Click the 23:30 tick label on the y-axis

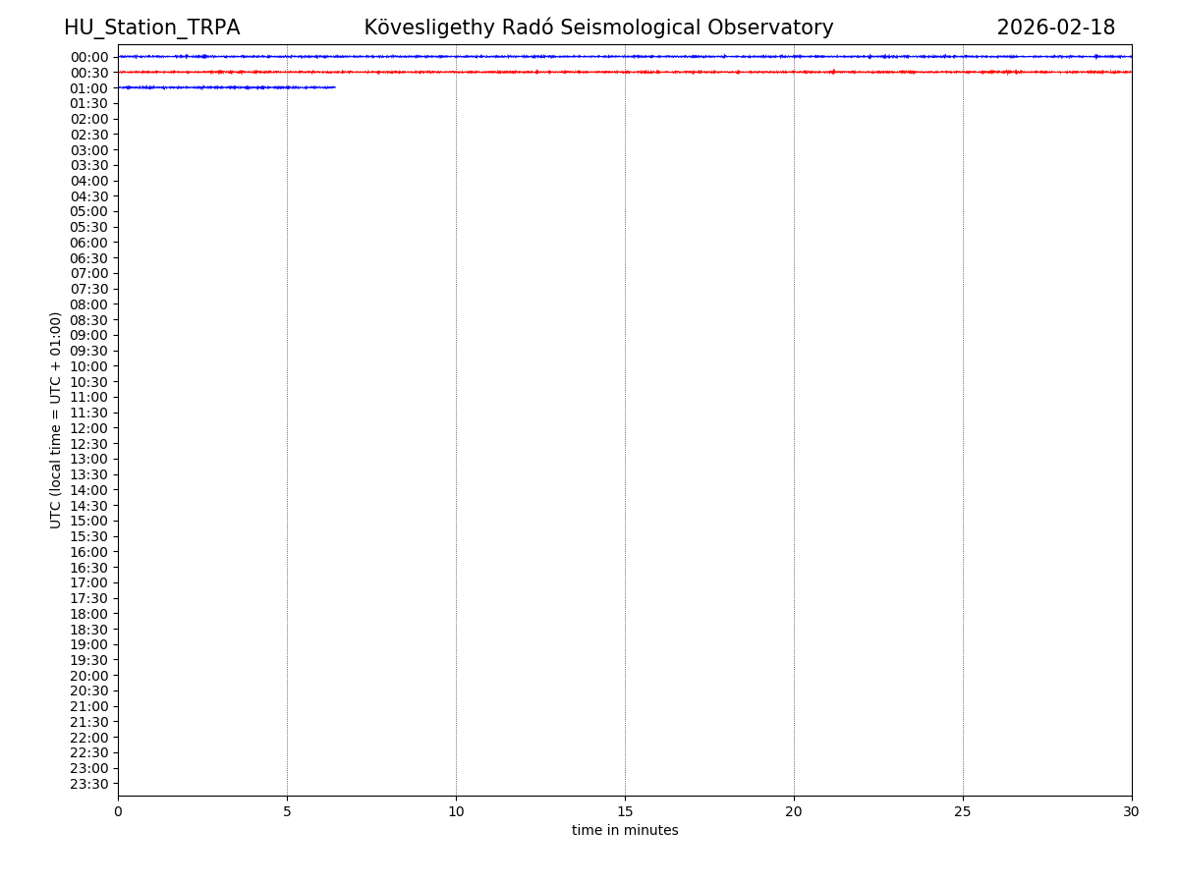(x=88, y=784)
